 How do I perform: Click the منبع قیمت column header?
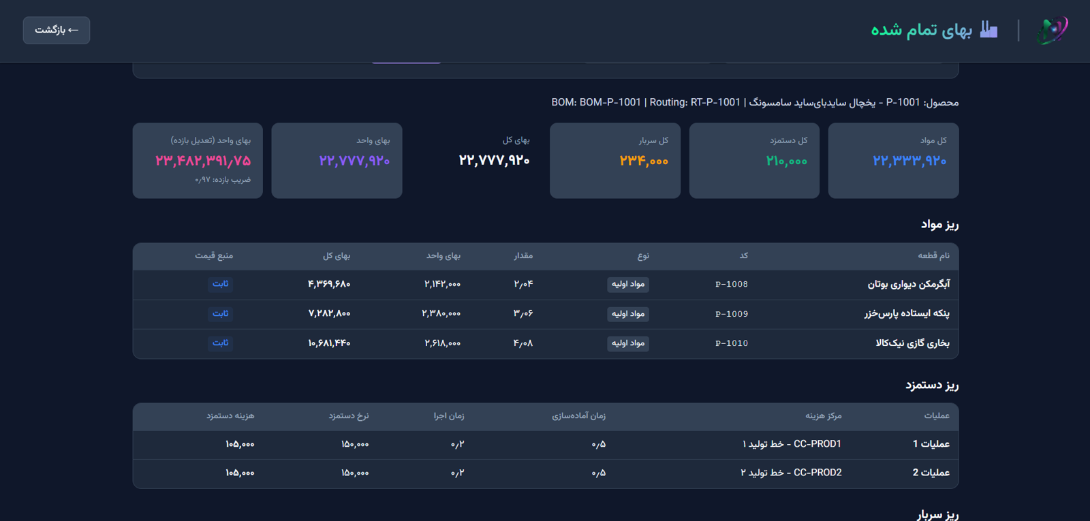(x=214, y=255)
